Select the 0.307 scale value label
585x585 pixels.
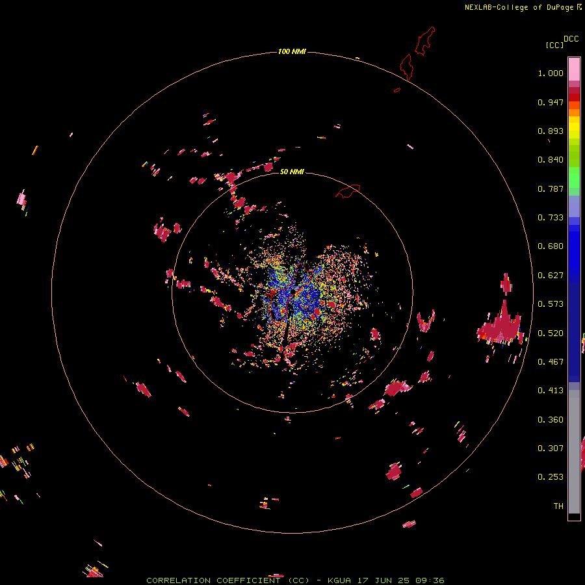[551, 448]
